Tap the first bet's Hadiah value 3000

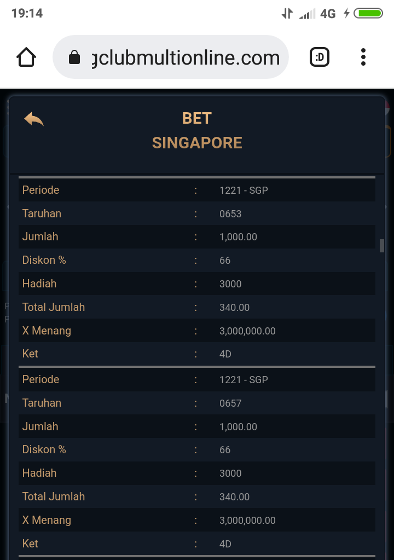click(x=230, y=284)
